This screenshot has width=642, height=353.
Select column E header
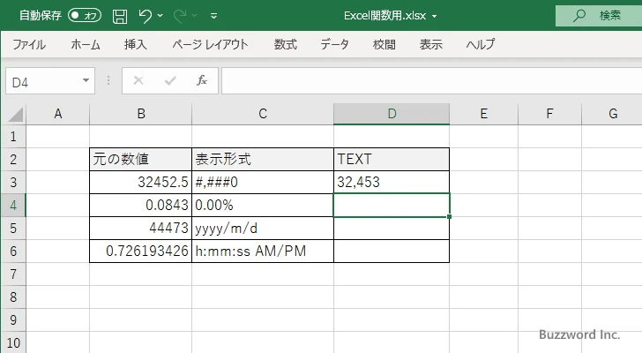(483, 114)
